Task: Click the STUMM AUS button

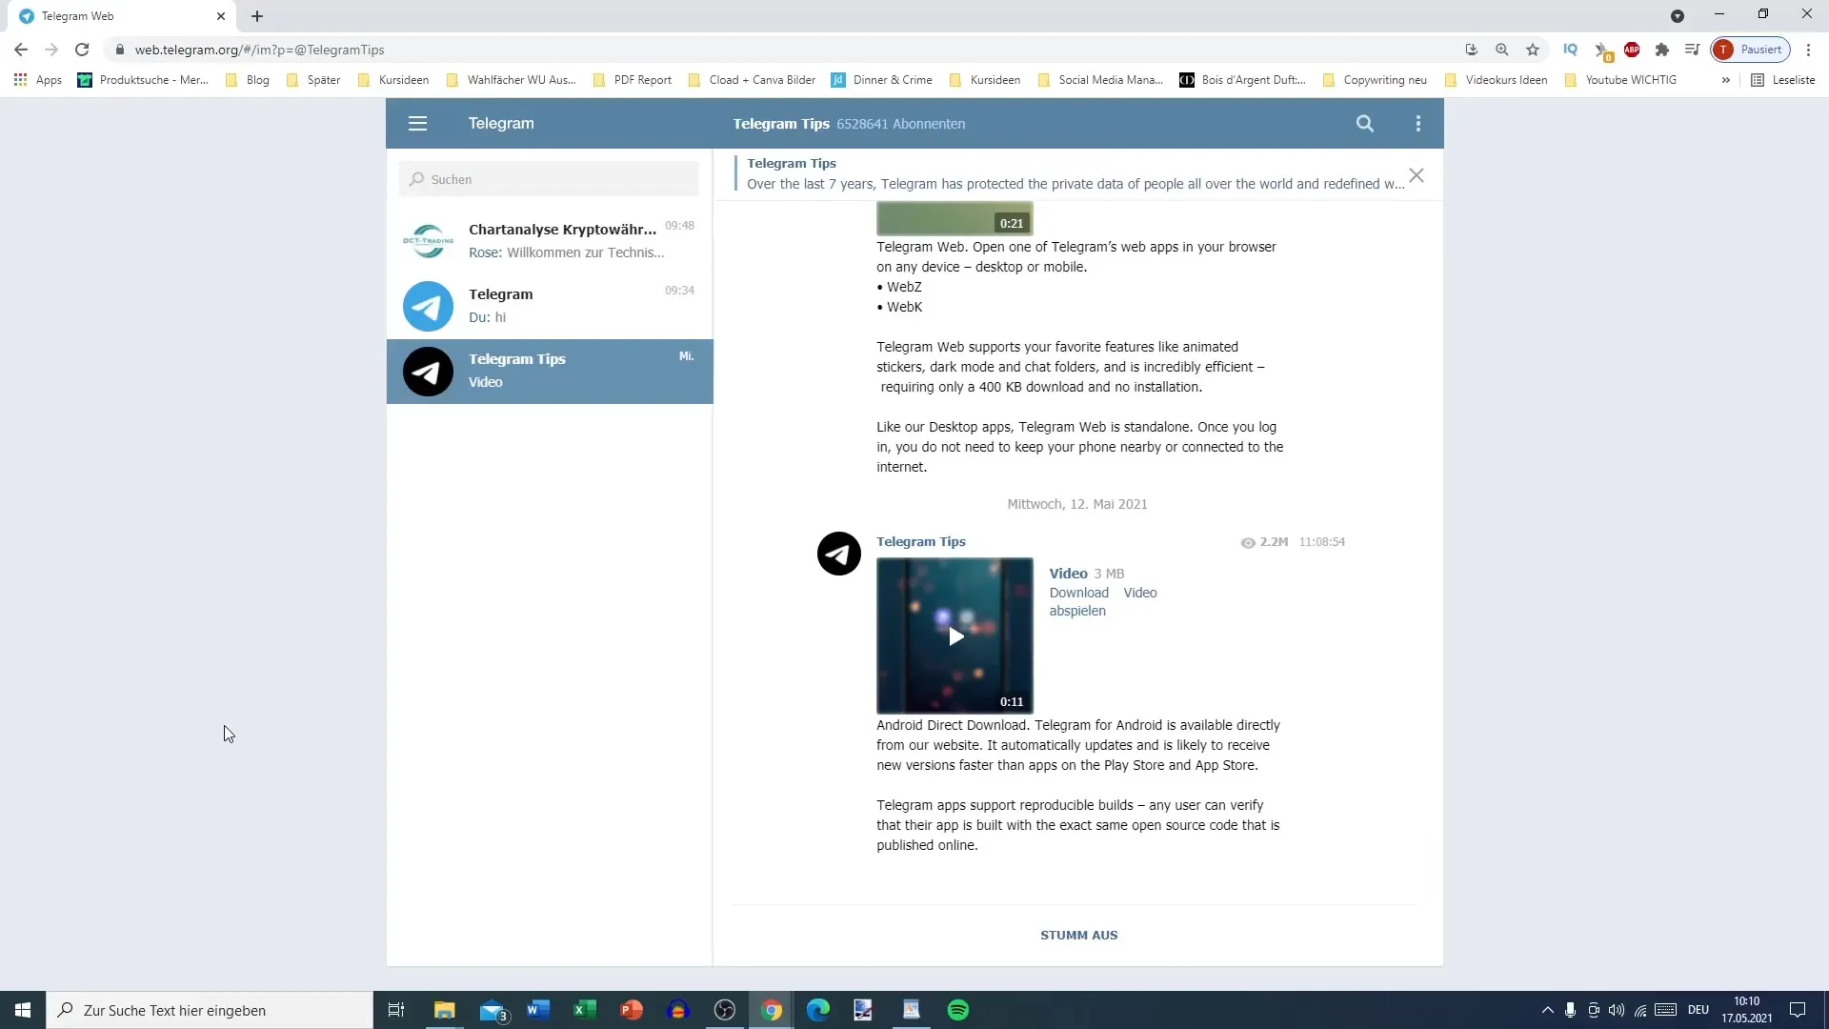Action: [x=1078, y=936]
